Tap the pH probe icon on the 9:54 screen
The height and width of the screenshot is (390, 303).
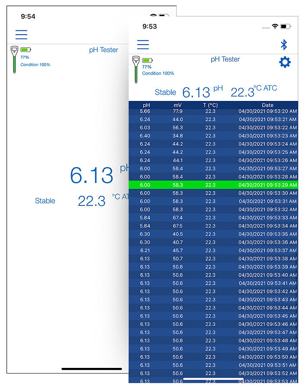click(14, 59)
